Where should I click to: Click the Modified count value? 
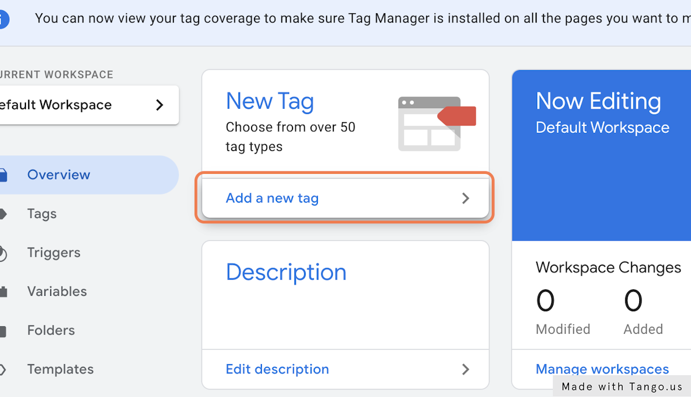coord(545,300)
